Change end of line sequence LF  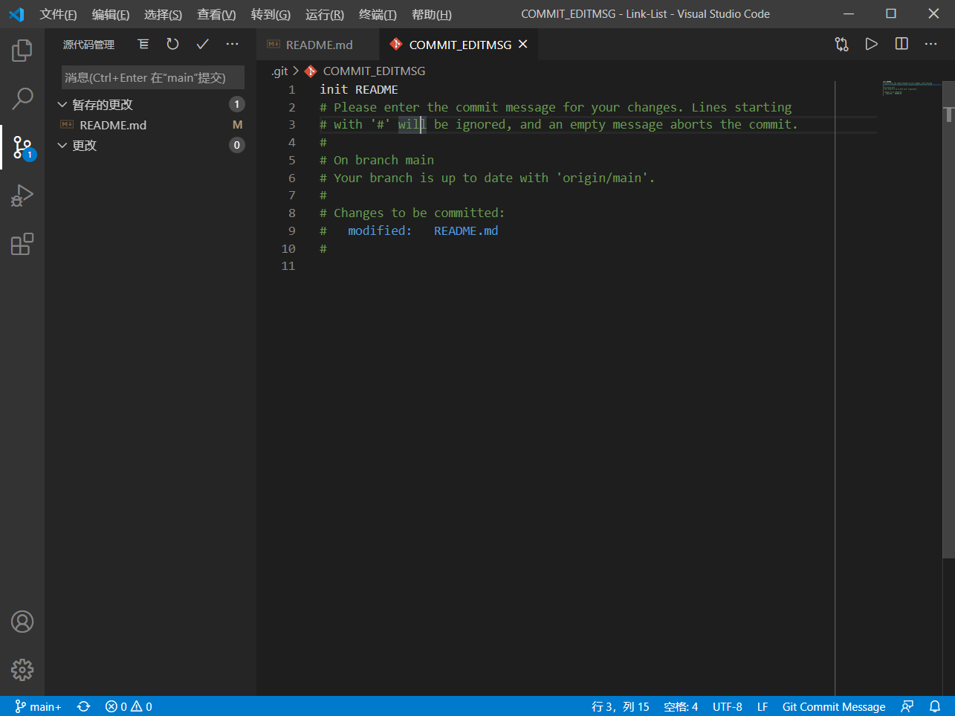click(763, 706)
